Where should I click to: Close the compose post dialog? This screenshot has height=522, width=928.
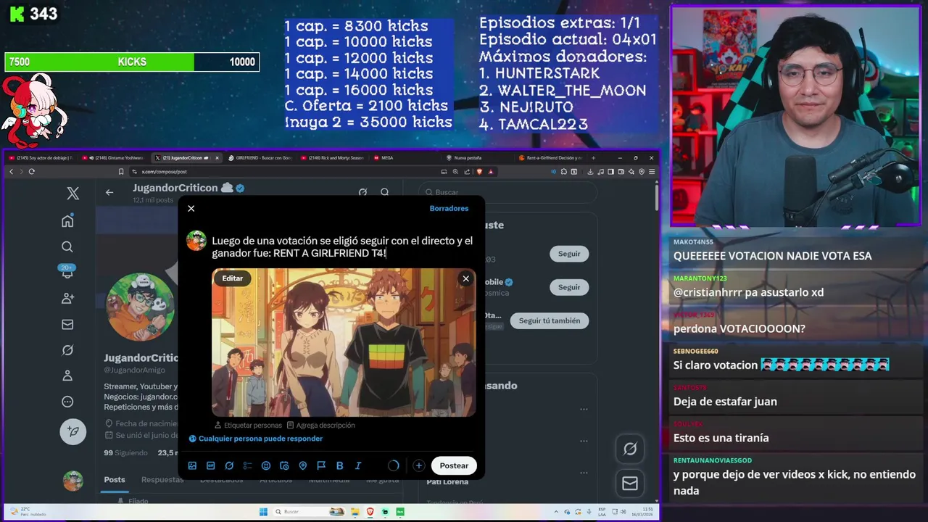click(191, 208)
